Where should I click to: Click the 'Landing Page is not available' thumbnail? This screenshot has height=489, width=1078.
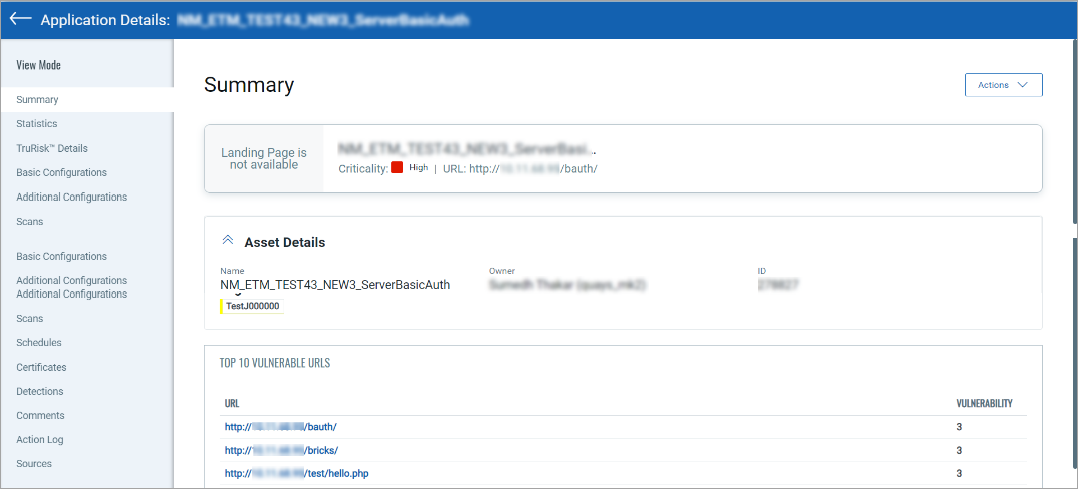pos(264,159)
